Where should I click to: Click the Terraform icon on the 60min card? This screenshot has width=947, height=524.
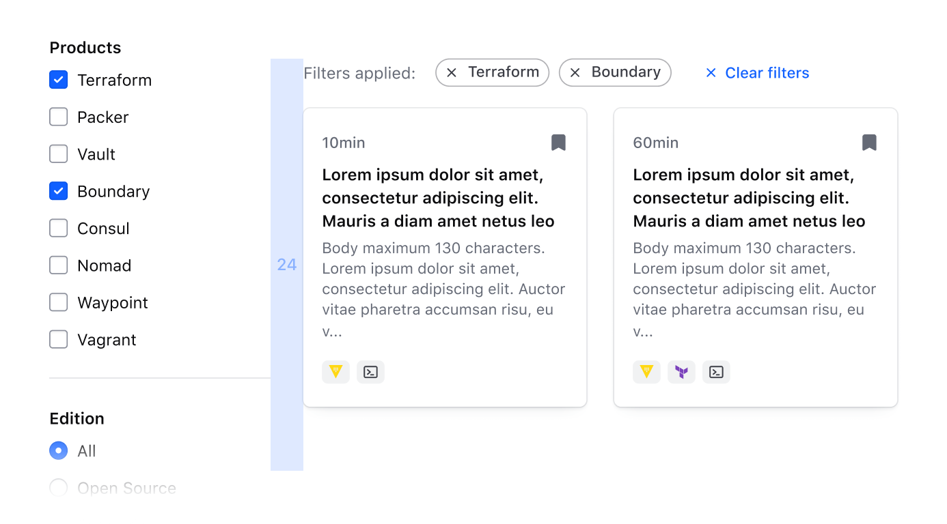[681, 372]
